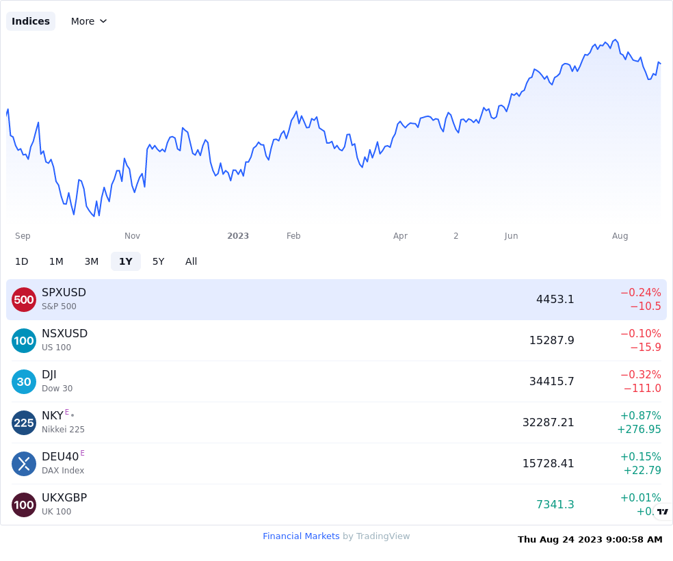Click the Sep label on chart axis
This screenshot has width=673, height=561.
point(23,236)
